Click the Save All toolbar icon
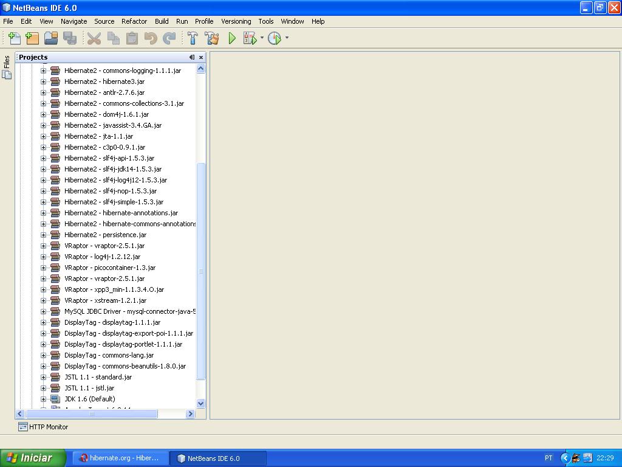The image size is (622, 467). (70, 38)
